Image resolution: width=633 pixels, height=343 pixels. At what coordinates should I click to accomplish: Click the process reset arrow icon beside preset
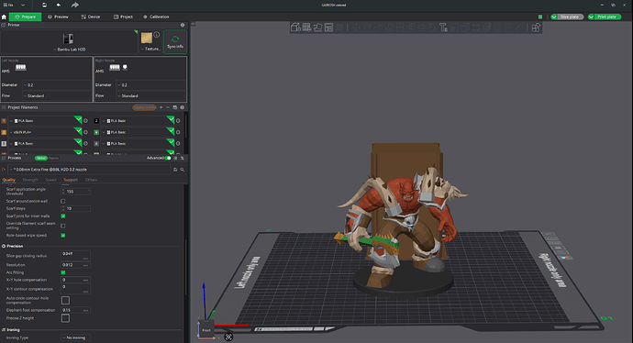(4, 170)
